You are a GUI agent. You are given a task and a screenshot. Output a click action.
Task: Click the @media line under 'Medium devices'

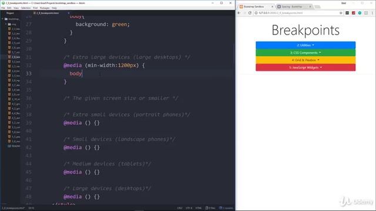click(82, 172)
